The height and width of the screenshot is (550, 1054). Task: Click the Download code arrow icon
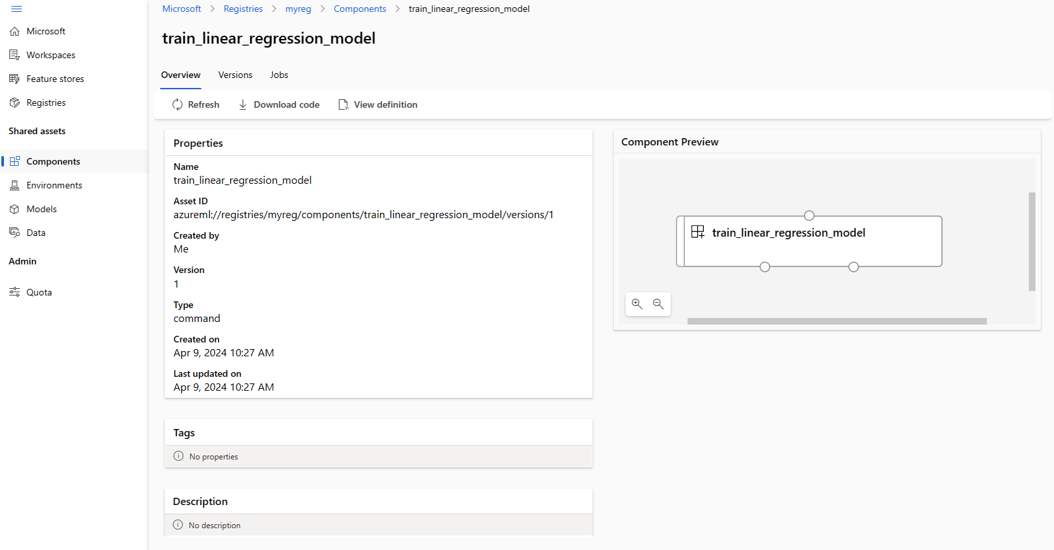point(243,104)
